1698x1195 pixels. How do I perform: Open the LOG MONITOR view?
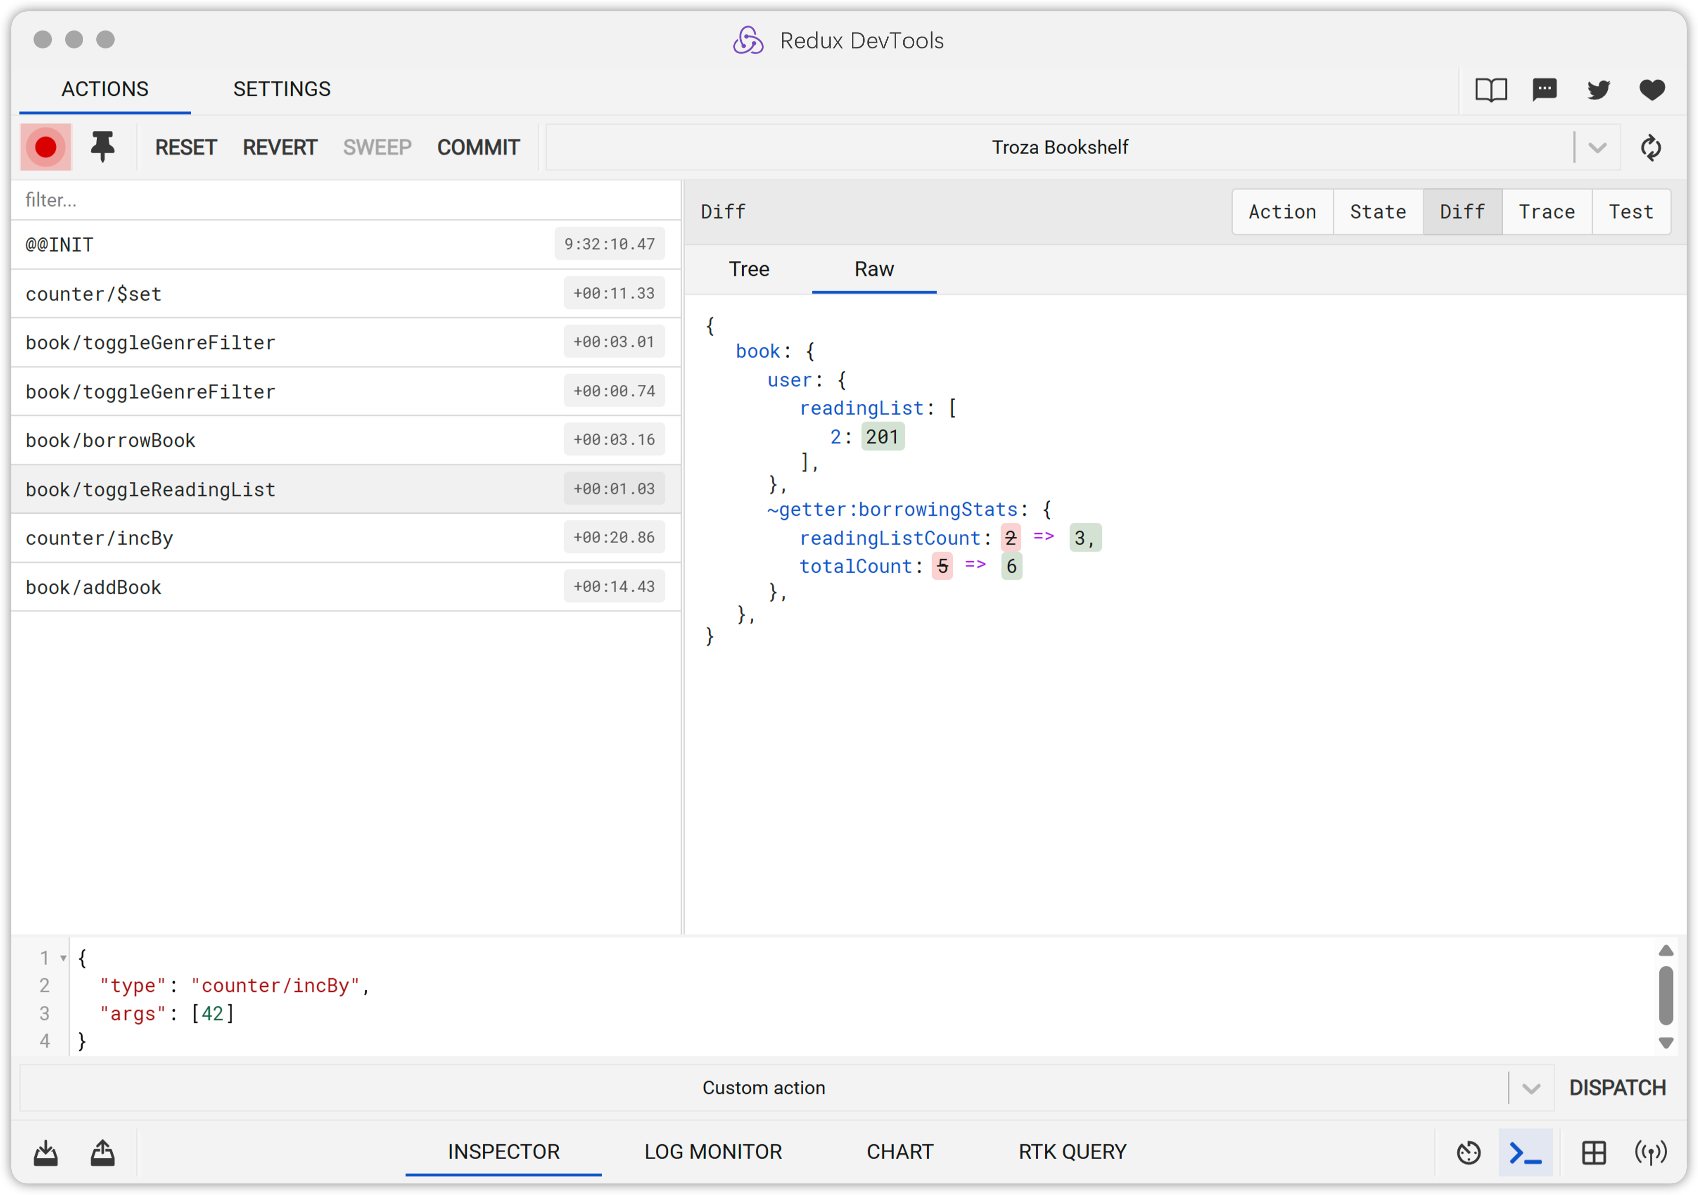coord(712,1152)
